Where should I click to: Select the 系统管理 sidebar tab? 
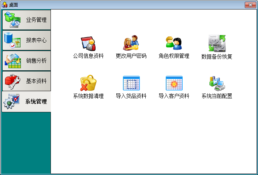(26, 102)
